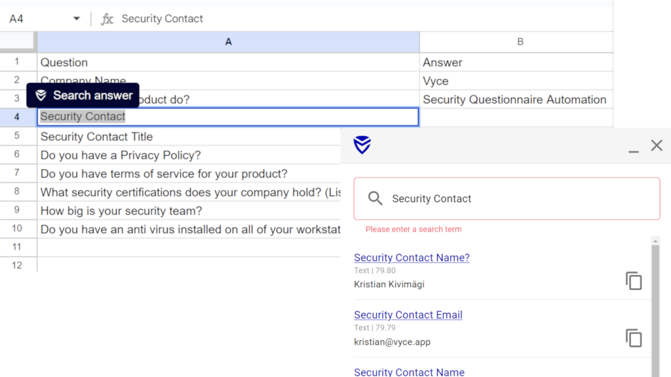This screenshot has width=671, height=377.
Task: Click the Search answer tooltip button
Action: (x=83, y=96)
